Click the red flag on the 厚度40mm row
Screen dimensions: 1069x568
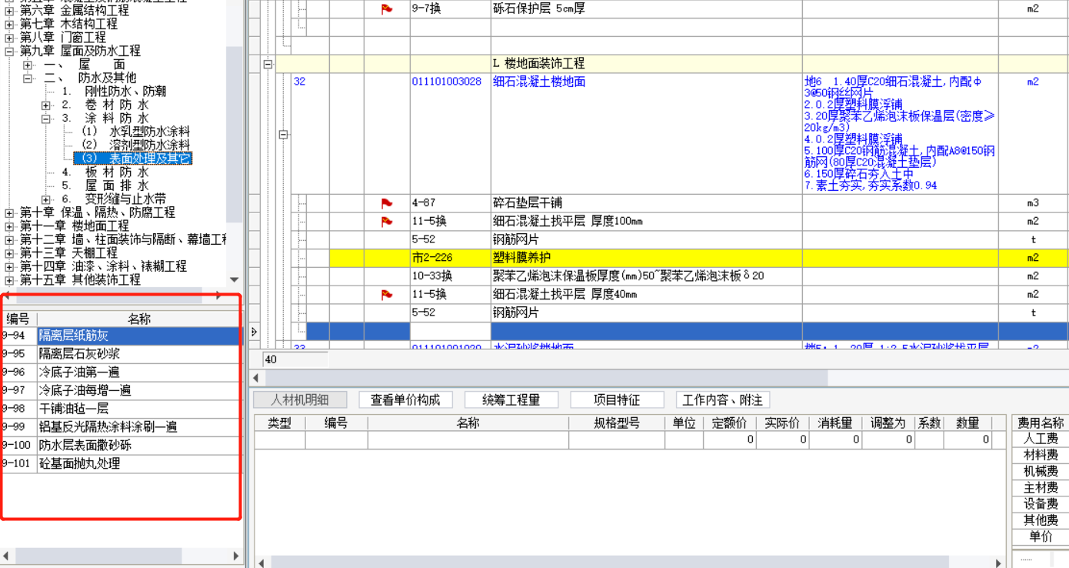click(x=387, y=295)
